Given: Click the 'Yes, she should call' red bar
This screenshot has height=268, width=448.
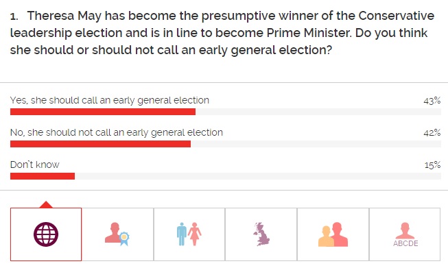Looking at the screenshot, I should (x=103, y=112).
